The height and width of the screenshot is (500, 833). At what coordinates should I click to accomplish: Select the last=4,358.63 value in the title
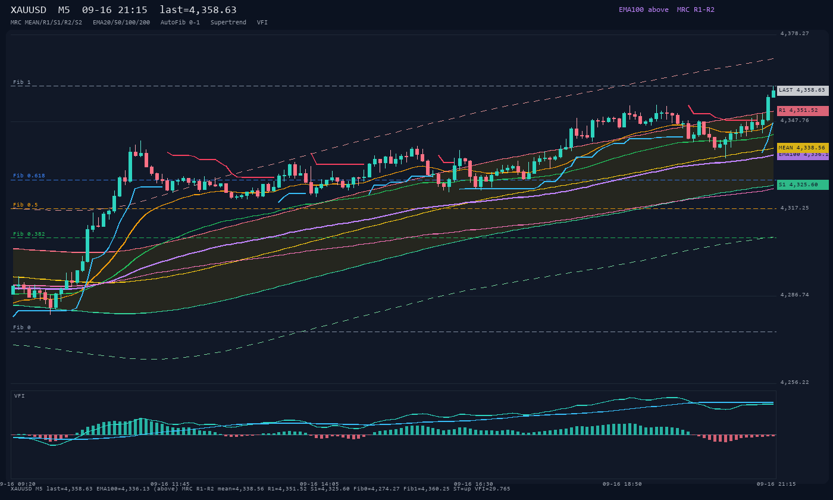tap(198, 10)
